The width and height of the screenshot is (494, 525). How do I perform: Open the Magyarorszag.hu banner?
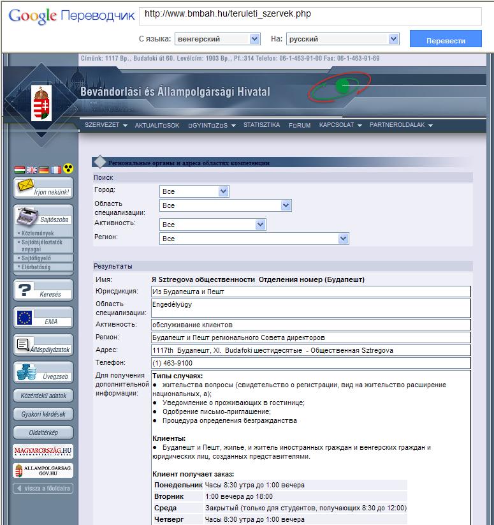pos(43,452)
